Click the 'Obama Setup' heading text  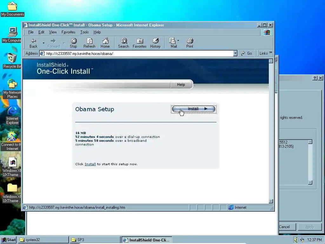[x=95, y=109]
